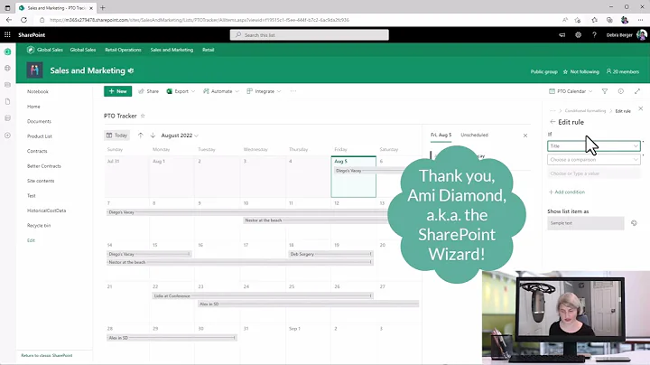This screenshot has height=365, width=650.
Task: Open the plus create icon in the left rail
Action: (7, 136)
